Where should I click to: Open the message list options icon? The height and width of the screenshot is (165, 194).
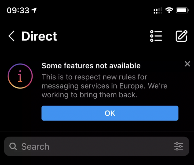click(x=156, y=36)
